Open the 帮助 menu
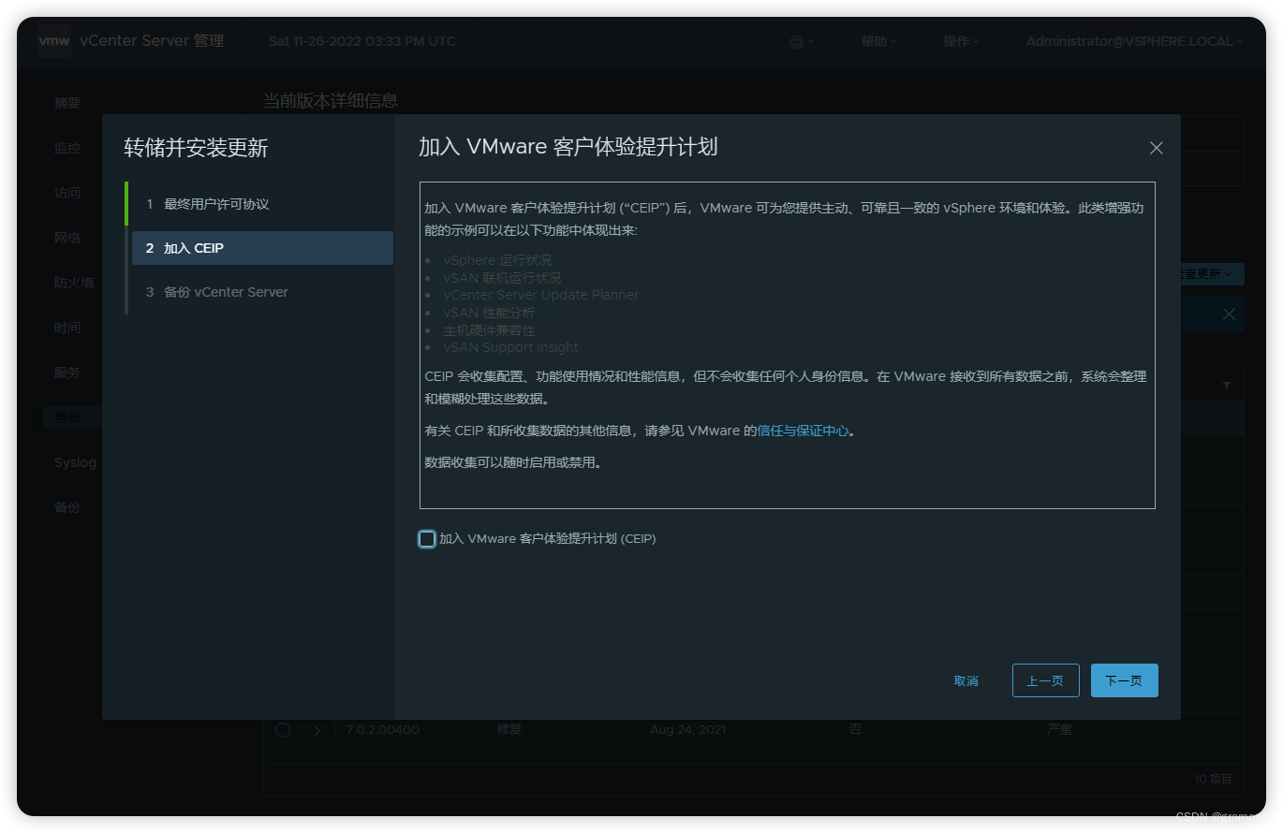Image resolution: width=1283 pixels, height=833 pixels. pyautogui.click(x=878, y=41)
